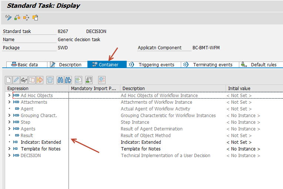The height and width of the screenshot is (189, 283).
Task: Click the Display element glasses icon
Action: [x=24, y=80]
